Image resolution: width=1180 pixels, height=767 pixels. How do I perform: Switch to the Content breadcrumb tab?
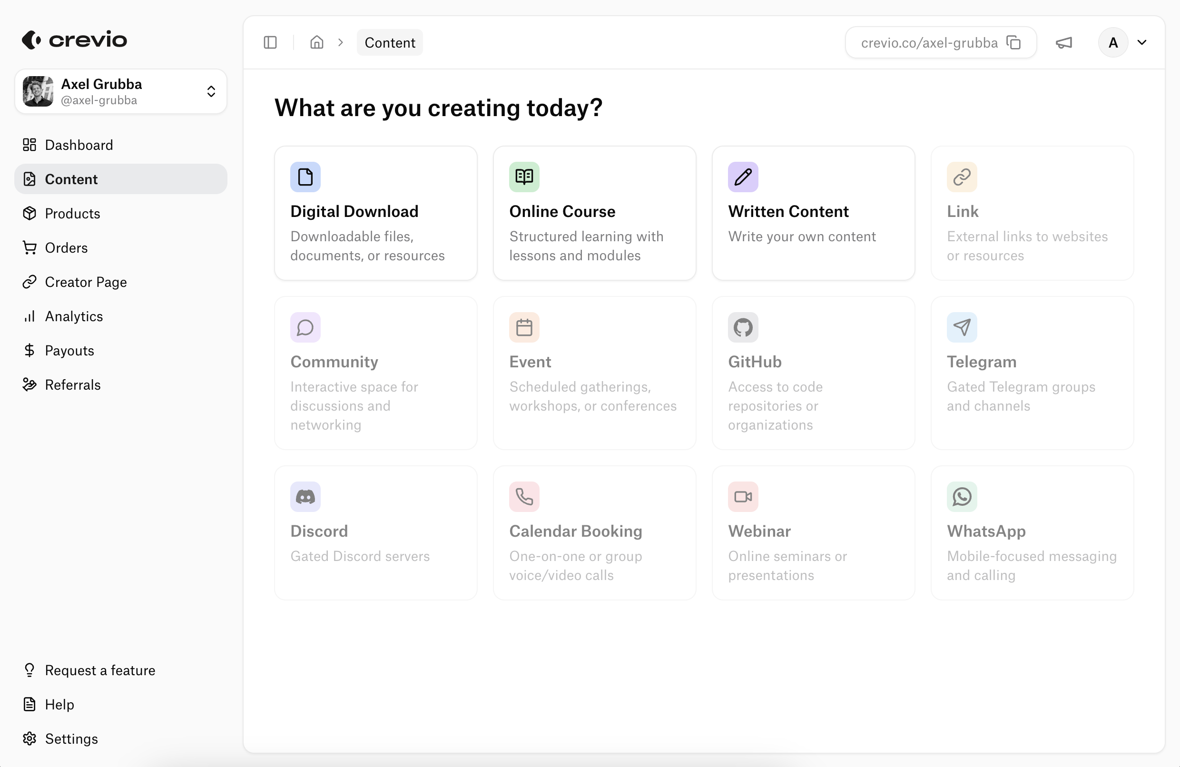click(389, 42)
